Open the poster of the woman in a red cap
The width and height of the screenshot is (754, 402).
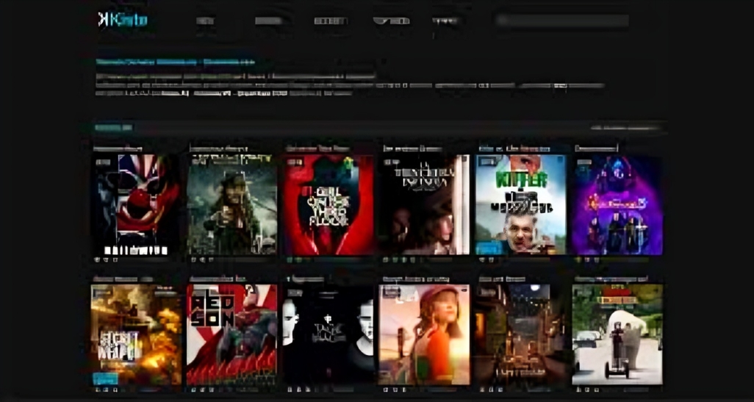click(x=425, y=334)
